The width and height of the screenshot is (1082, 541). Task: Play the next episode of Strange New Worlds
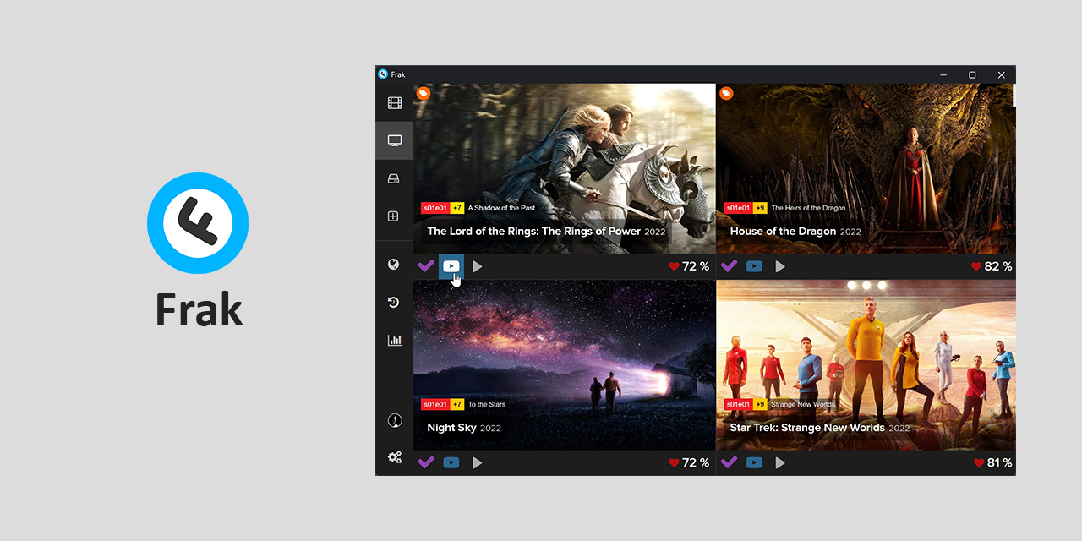[x=780, y=462]
